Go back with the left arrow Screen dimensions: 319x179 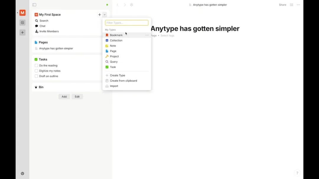(117, 5)
